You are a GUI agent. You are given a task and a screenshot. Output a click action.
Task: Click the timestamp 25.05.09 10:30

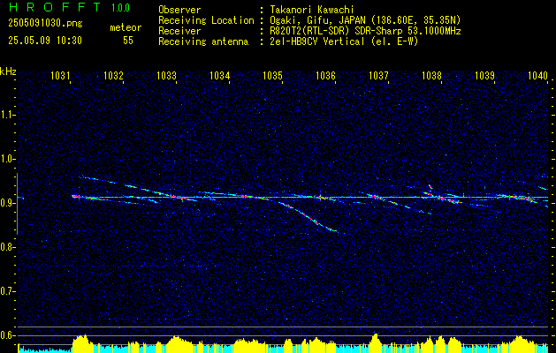(45, 41)
